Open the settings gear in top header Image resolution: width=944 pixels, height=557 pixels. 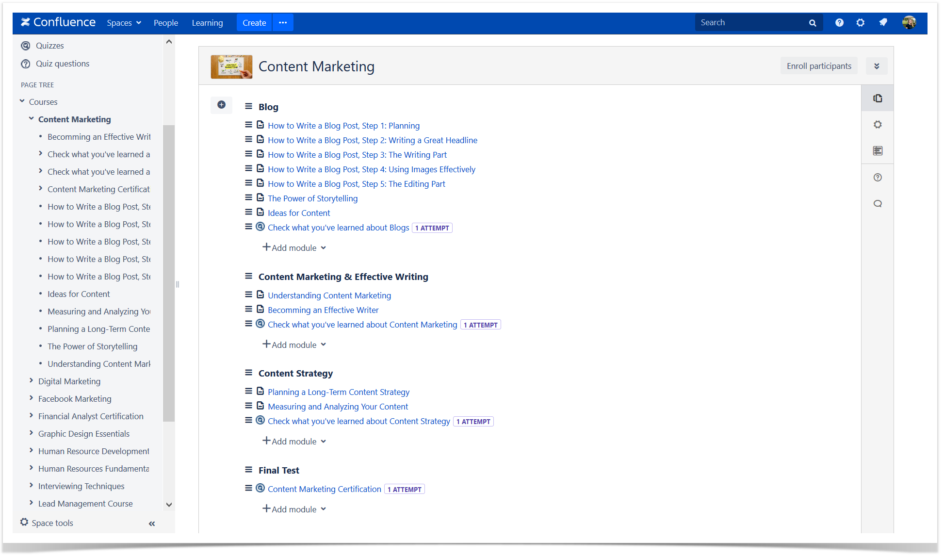point(861,22)
